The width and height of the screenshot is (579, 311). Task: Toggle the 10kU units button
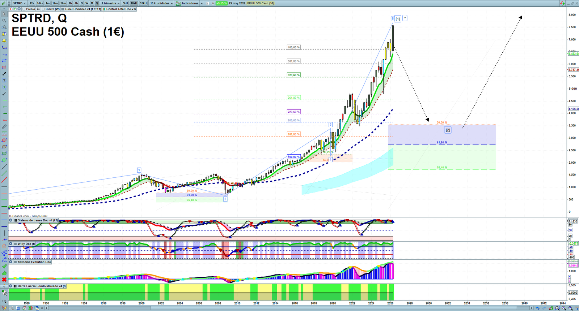tap(134, 3)
